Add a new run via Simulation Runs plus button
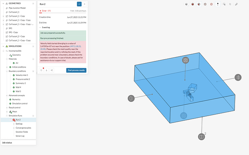The height and width of the screenshot is (155, 249). click(x=33, y=116)
